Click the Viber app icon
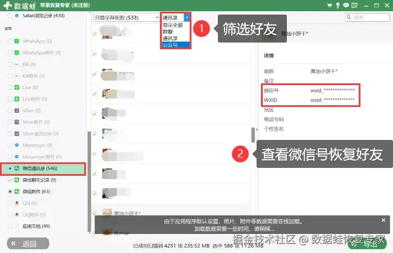The height and width of the screenshot is (253, 393). pos(17,110)
